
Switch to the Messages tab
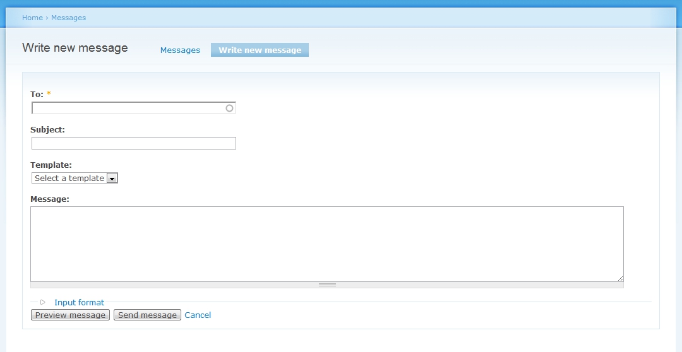click(180, 50)
